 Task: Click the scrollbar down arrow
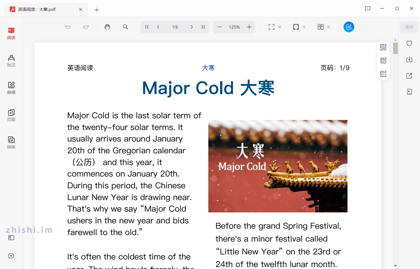tap(395, 266)
